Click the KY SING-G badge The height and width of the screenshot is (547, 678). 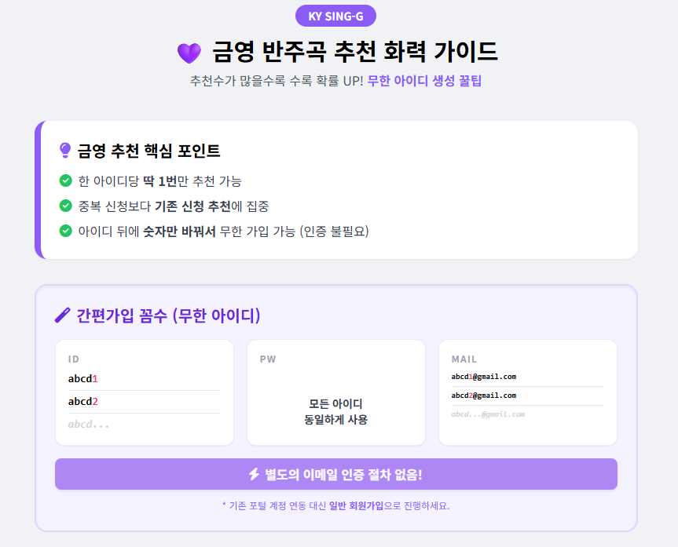[x=335, y=16]
